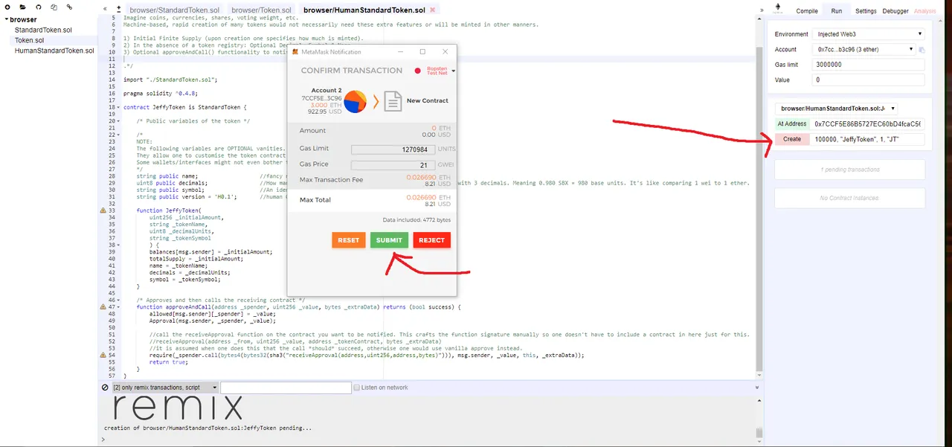Click the Value input field
The image size is (952, 447).
coord(869,80)
